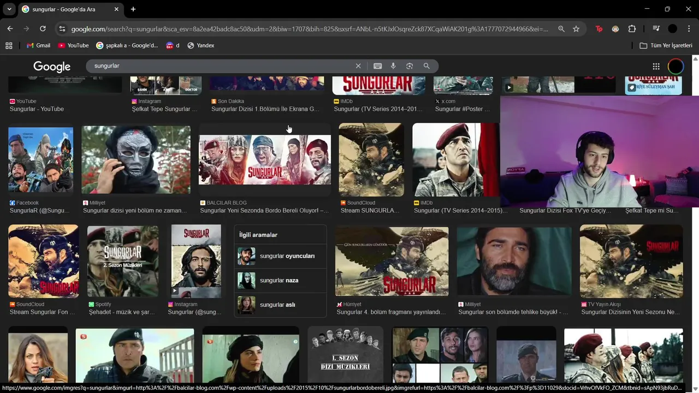
Task: Open Stream Sungurlar Fon SoundCloud thumbnail
Action: tap(44, 261)
